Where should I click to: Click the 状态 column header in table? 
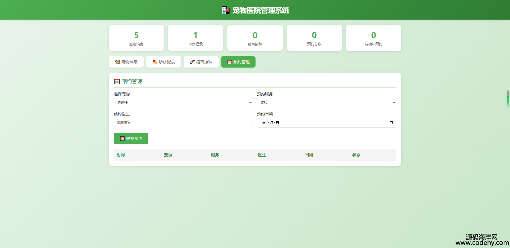[356, 155]
